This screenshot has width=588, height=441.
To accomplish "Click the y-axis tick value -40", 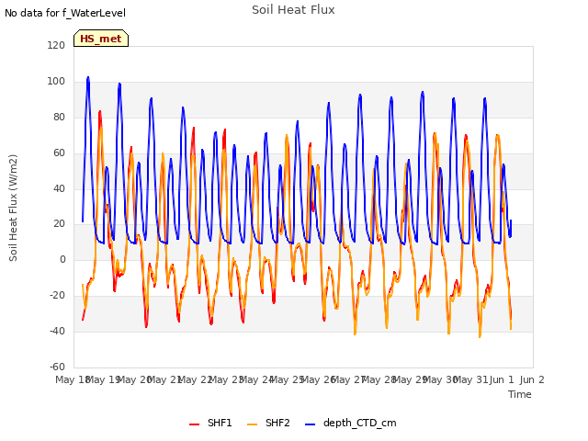I will tap(57, 331).
